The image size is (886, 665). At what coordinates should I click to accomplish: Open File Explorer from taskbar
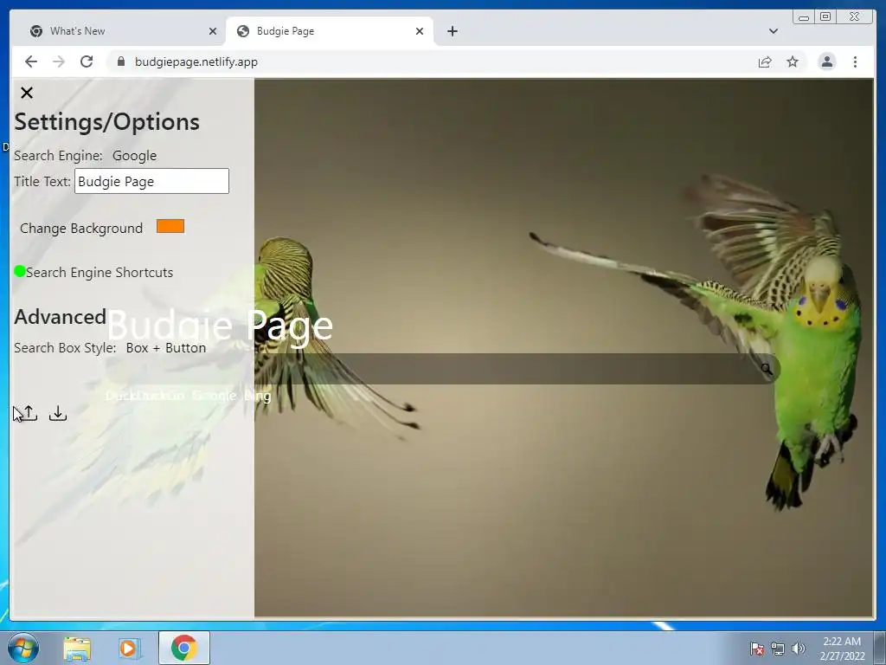(x=77, y=649)
